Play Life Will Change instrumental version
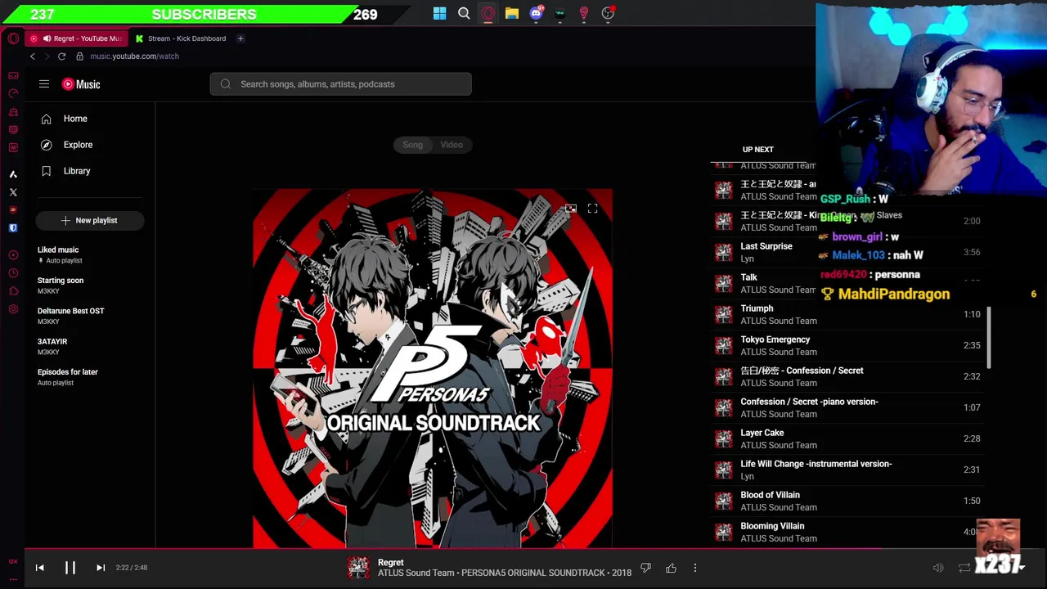1047x589 pixels. [x=847, y=470]
